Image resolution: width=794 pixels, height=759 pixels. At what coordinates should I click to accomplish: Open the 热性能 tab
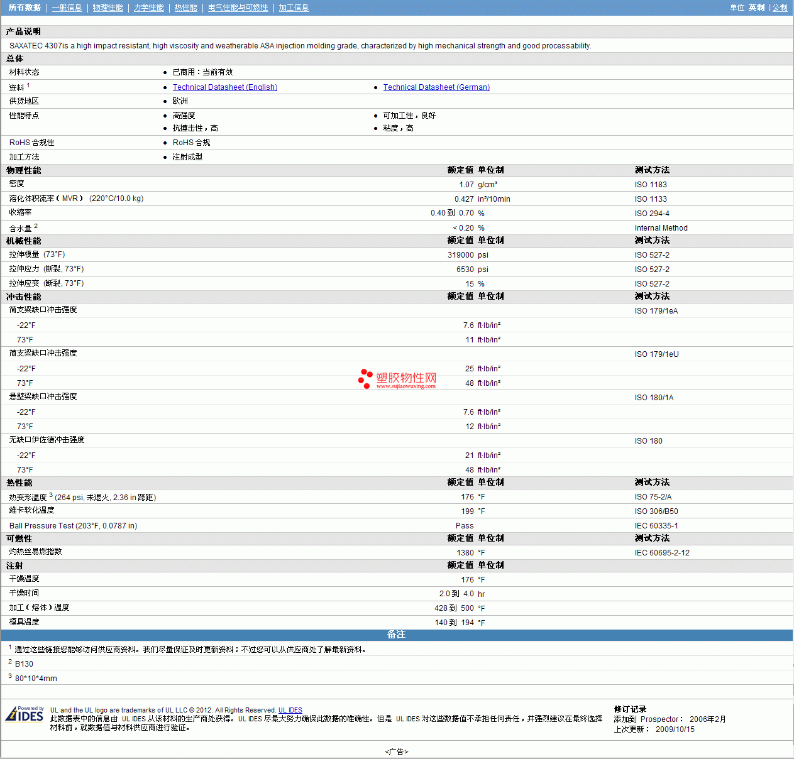185,8
